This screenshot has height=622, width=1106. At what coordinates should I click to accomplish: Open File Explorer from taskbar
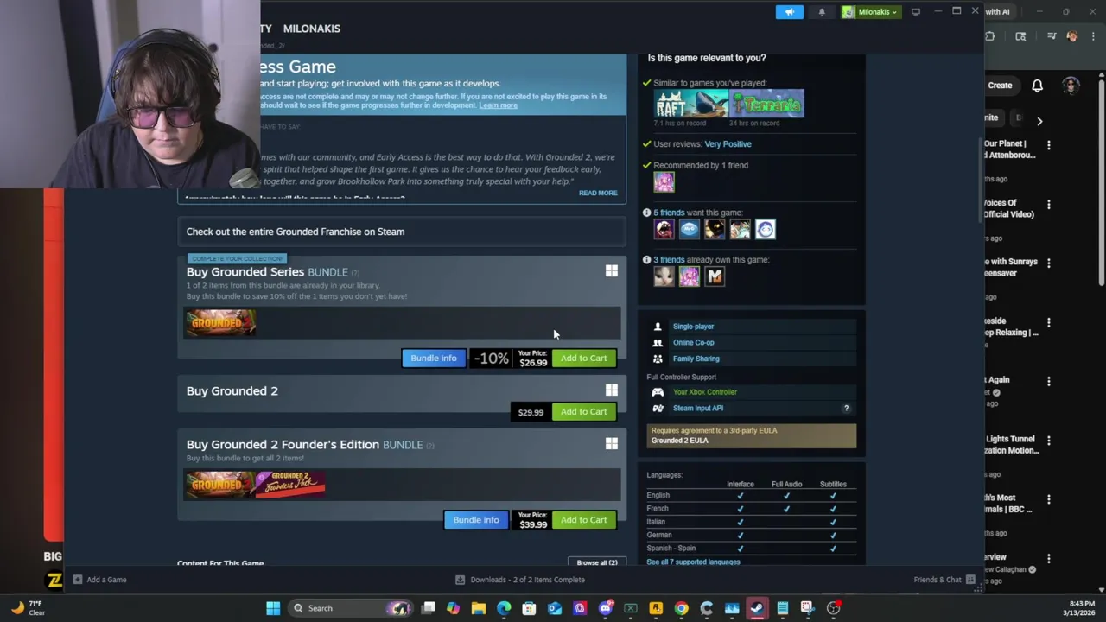click(x=479, y=608)
